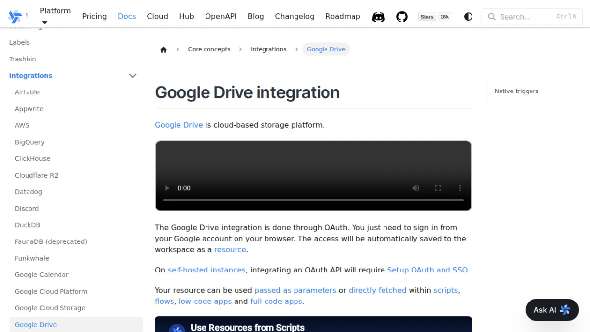Click Core concepts breadcrumb
Screen dimensions: 590x332
click(209, 49)
